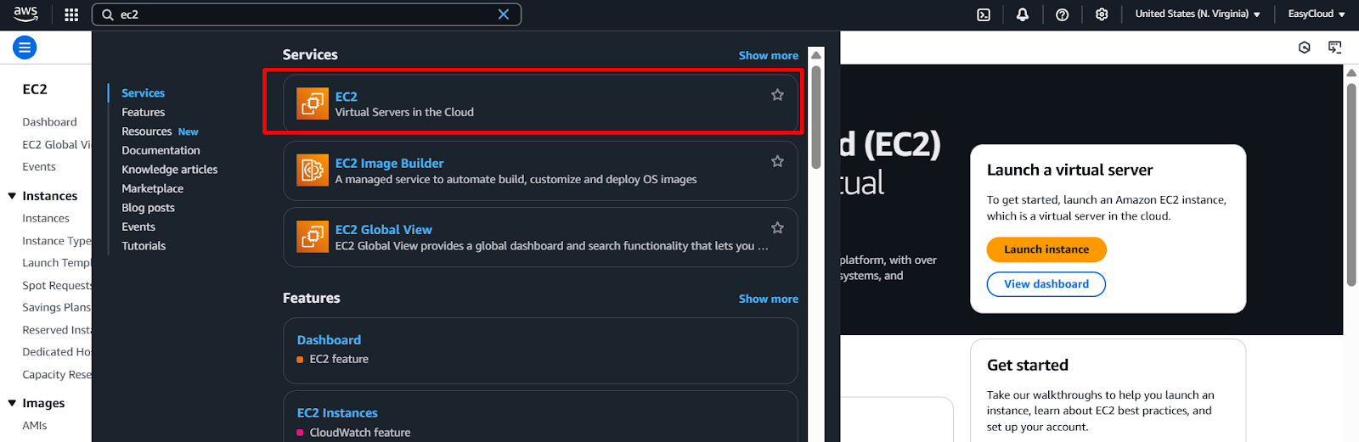The height and width of the screenshot is (442, 1359).
Task: Show more Features results
Action: pos(768,299)
